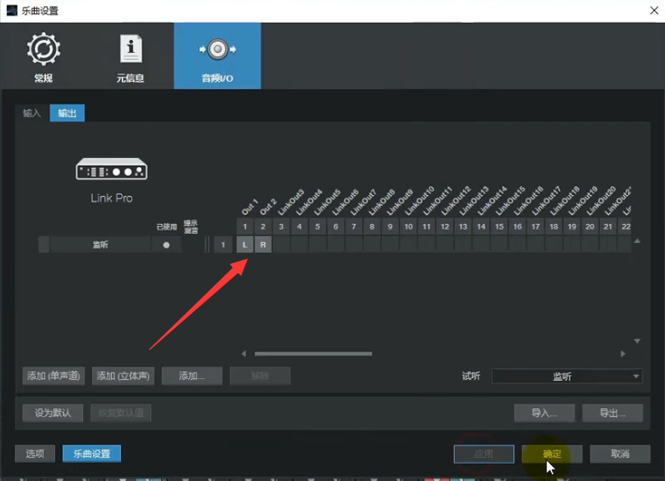Open the 常规 general settings gear icon
Image resolution: width=665 pixels, height=481 pixels.
(x=43, y=50)
